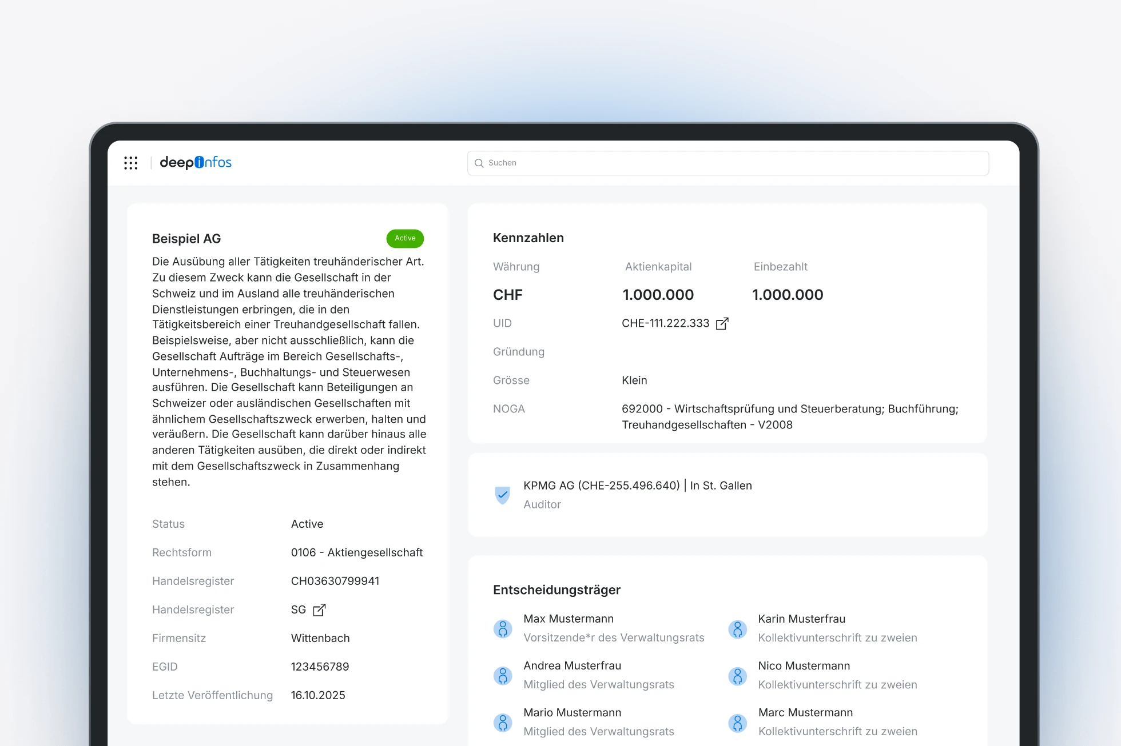The image size is (1121, 746).
Task: Click the auditor shield checkmark icon
Action: point(502,495)
